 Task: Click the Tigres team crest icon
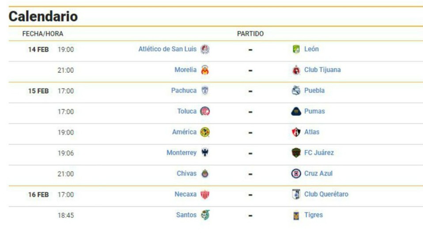(296, 215)
